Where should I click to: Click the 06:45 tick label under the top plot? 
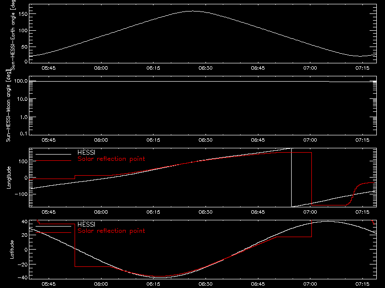pos(258,68)
